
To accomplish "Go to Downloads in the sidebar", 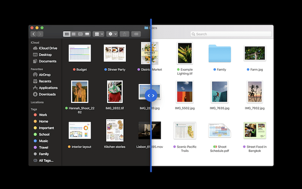I will [x=47, y=94].
